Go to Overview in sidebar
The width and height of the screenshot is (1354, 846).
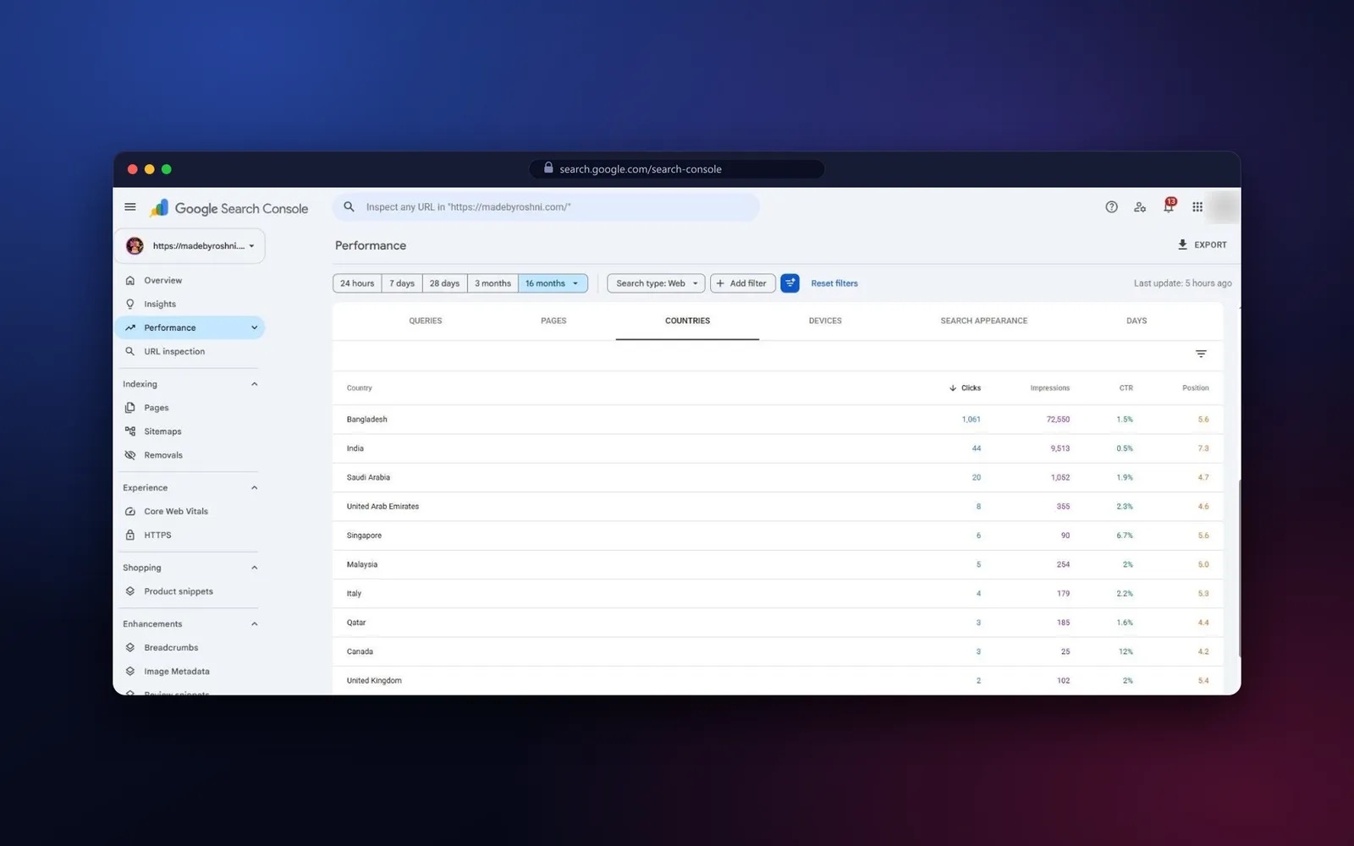[162, 280]
